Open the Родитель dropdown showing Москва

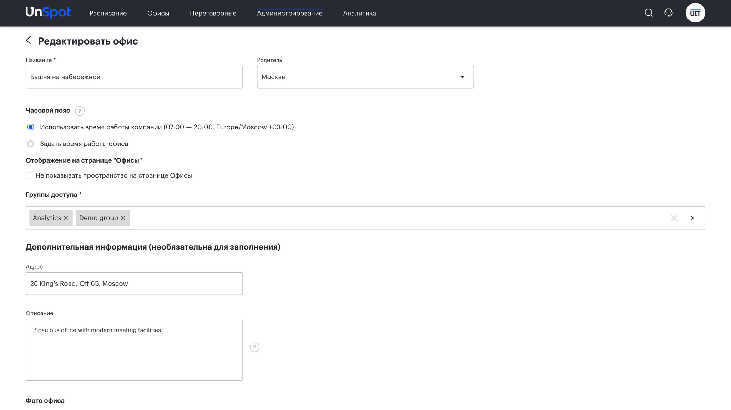(365, 77)
